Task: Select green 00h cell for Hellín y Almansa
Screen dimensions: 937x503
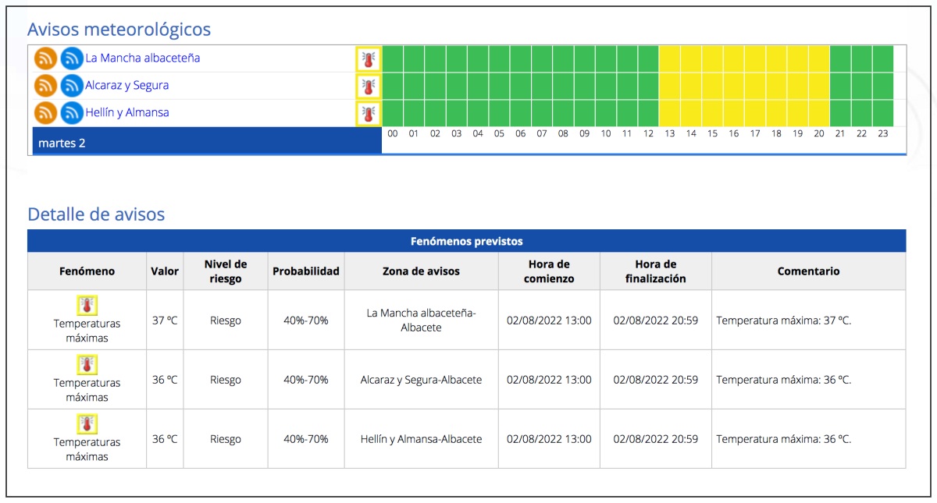Action: [x=393, y=113]
